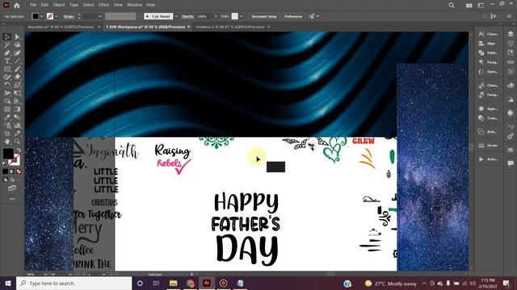Open the File menu
Screen dimensions: 517x290
33,5
